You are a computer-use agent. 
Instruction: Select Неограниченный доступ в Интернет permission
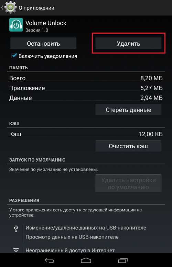[70, 251]
